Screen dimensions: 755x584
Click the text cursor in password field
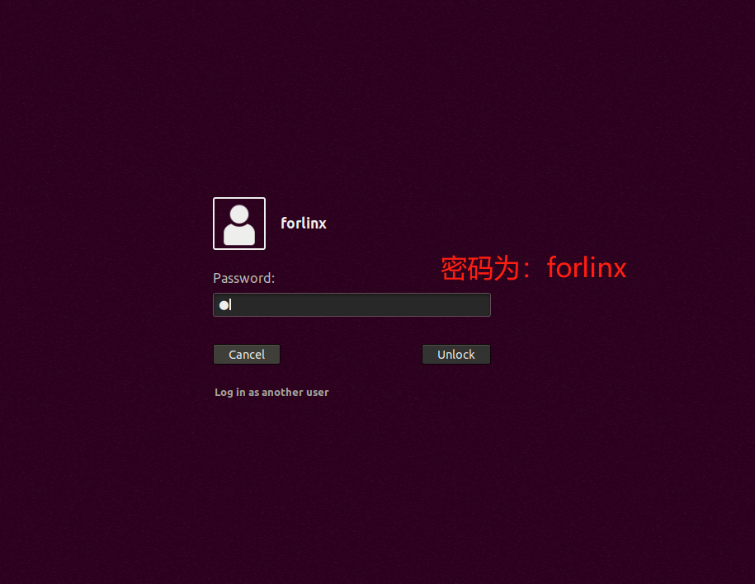click(231, 304)
